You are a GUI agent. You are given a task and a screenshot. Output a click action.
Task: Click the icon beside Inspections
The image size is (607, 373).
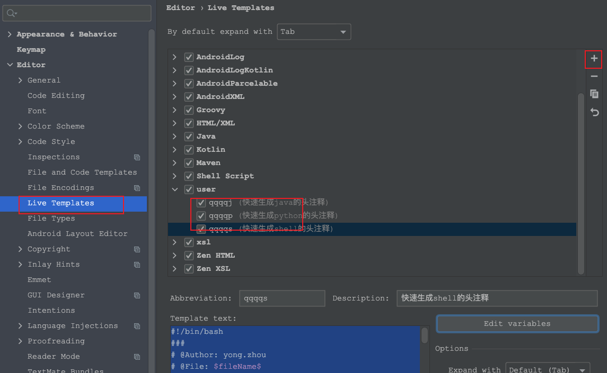coord(137,157)
